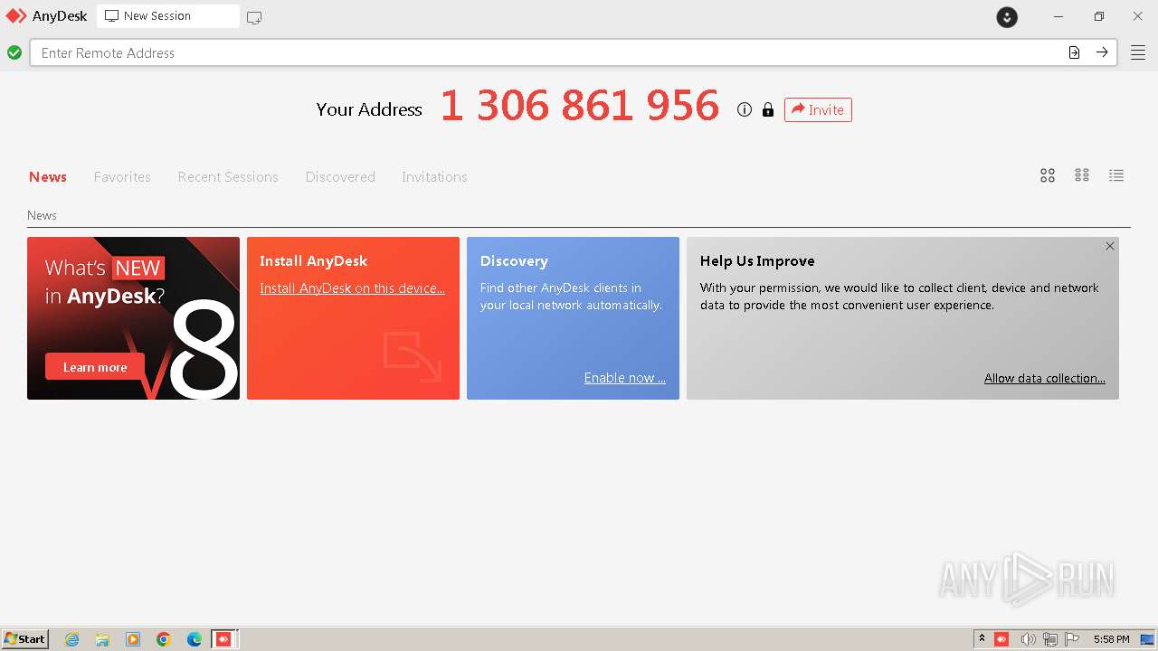1158x651 pixels.
Task: Click the volume speaker tray icon
Action: click(1028, 639)
